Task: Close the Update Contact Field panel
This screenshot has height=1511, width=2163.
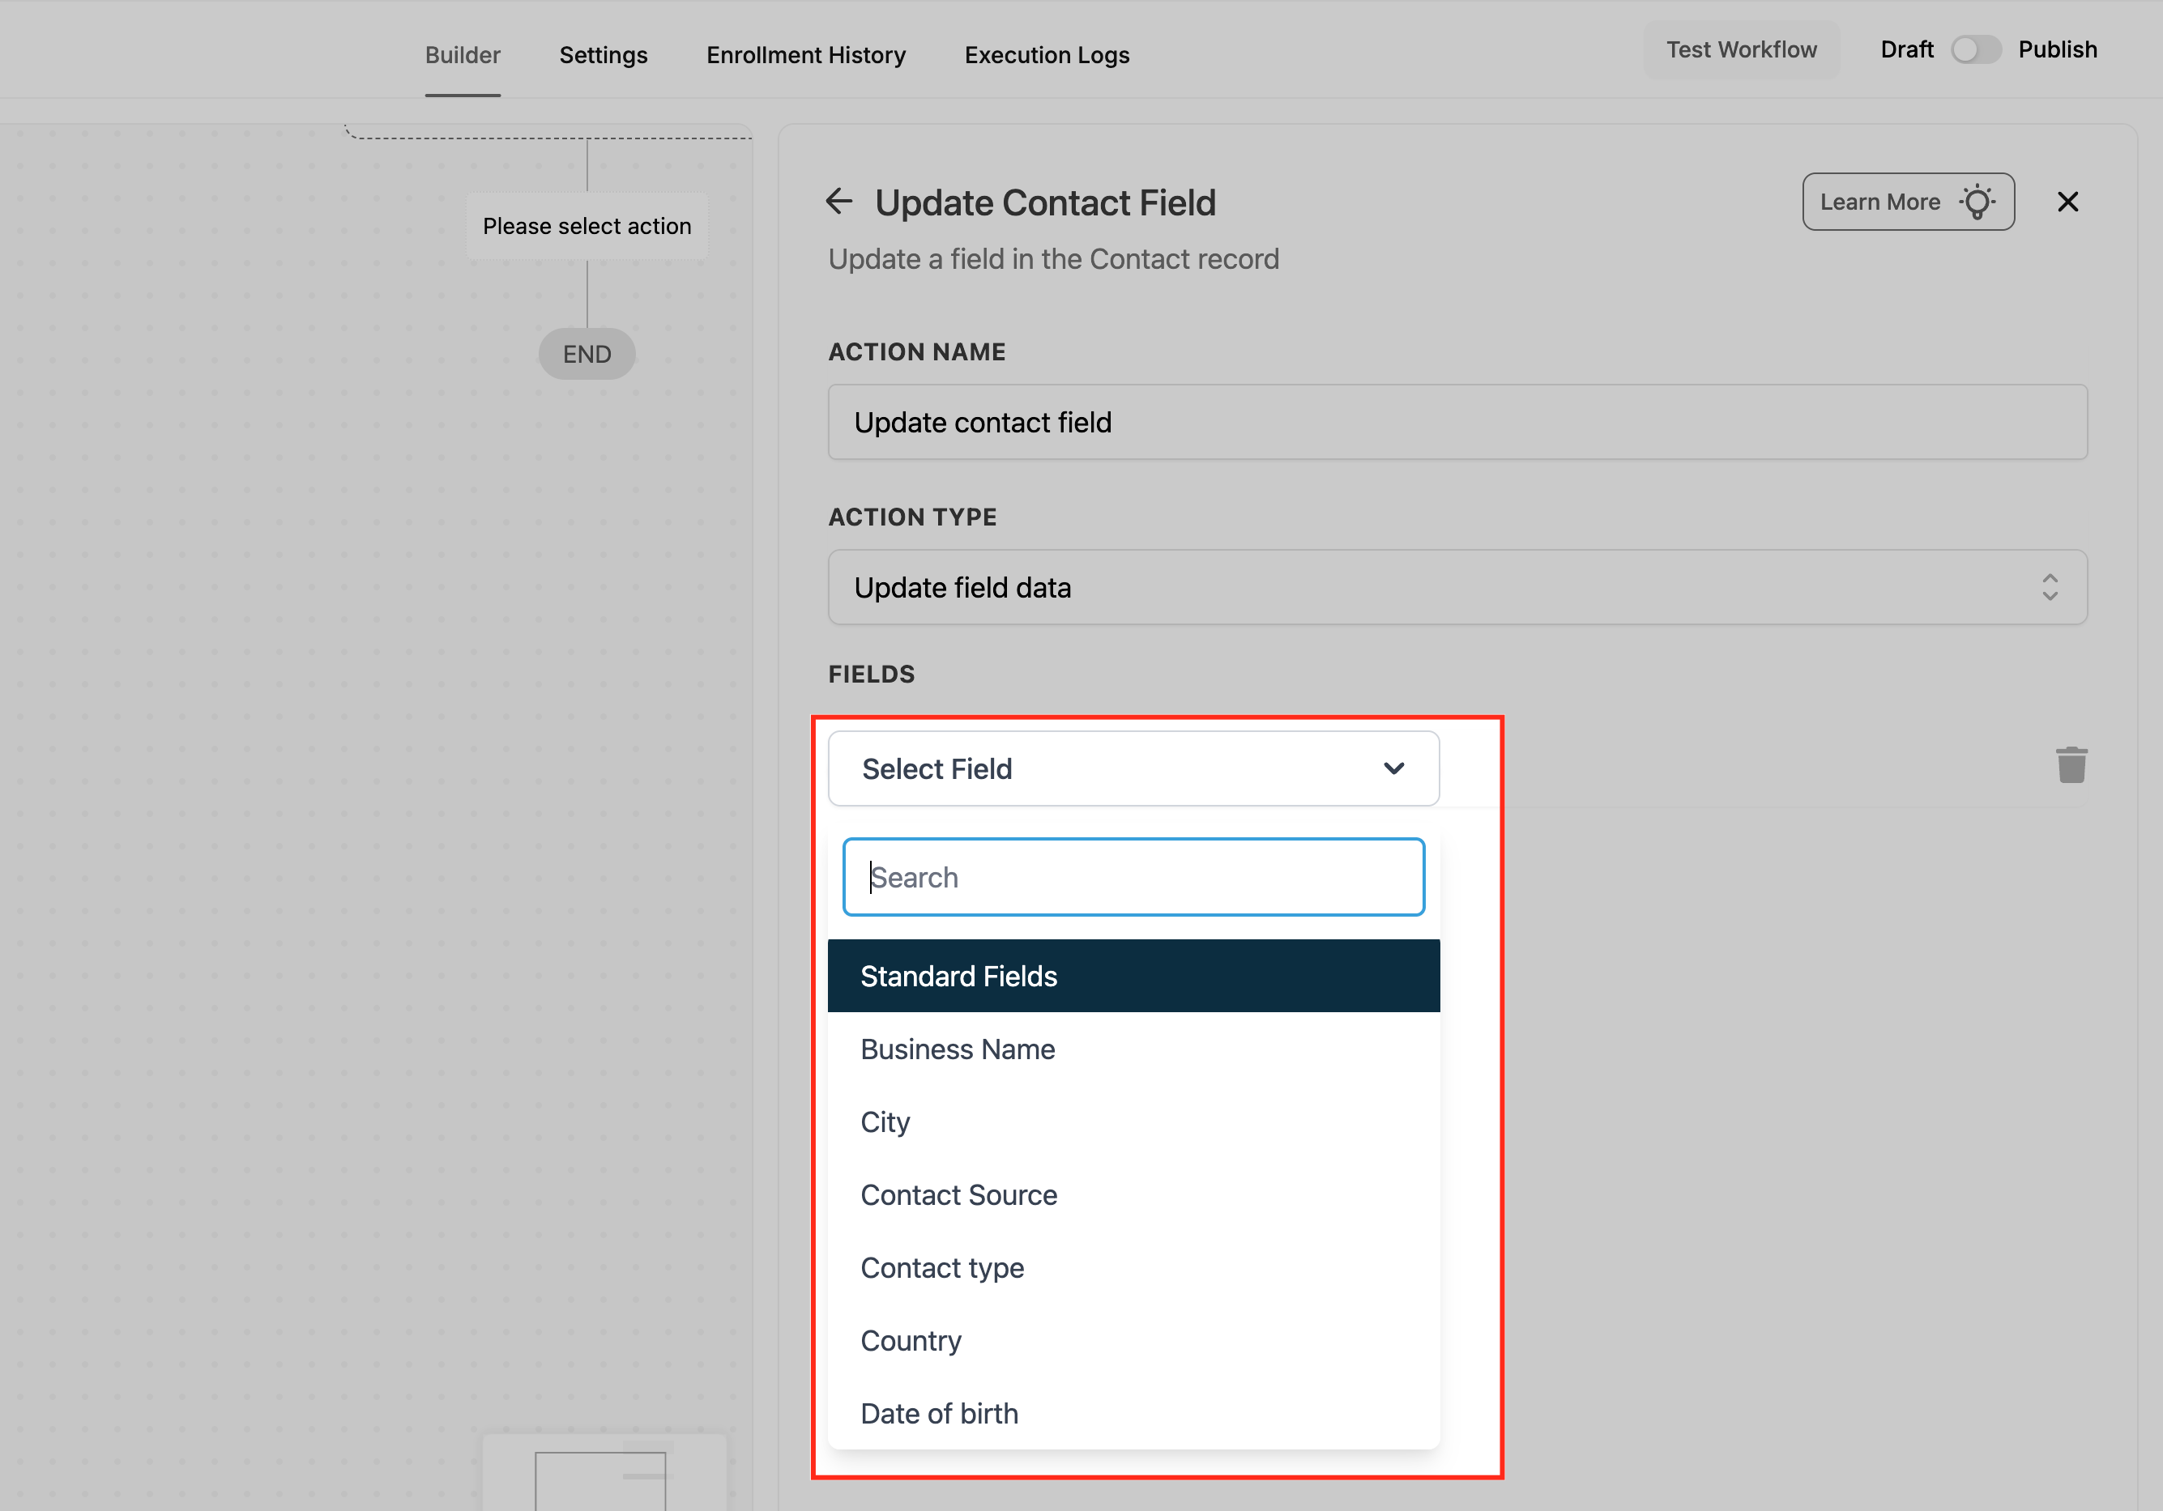Action: point(2067,202)
